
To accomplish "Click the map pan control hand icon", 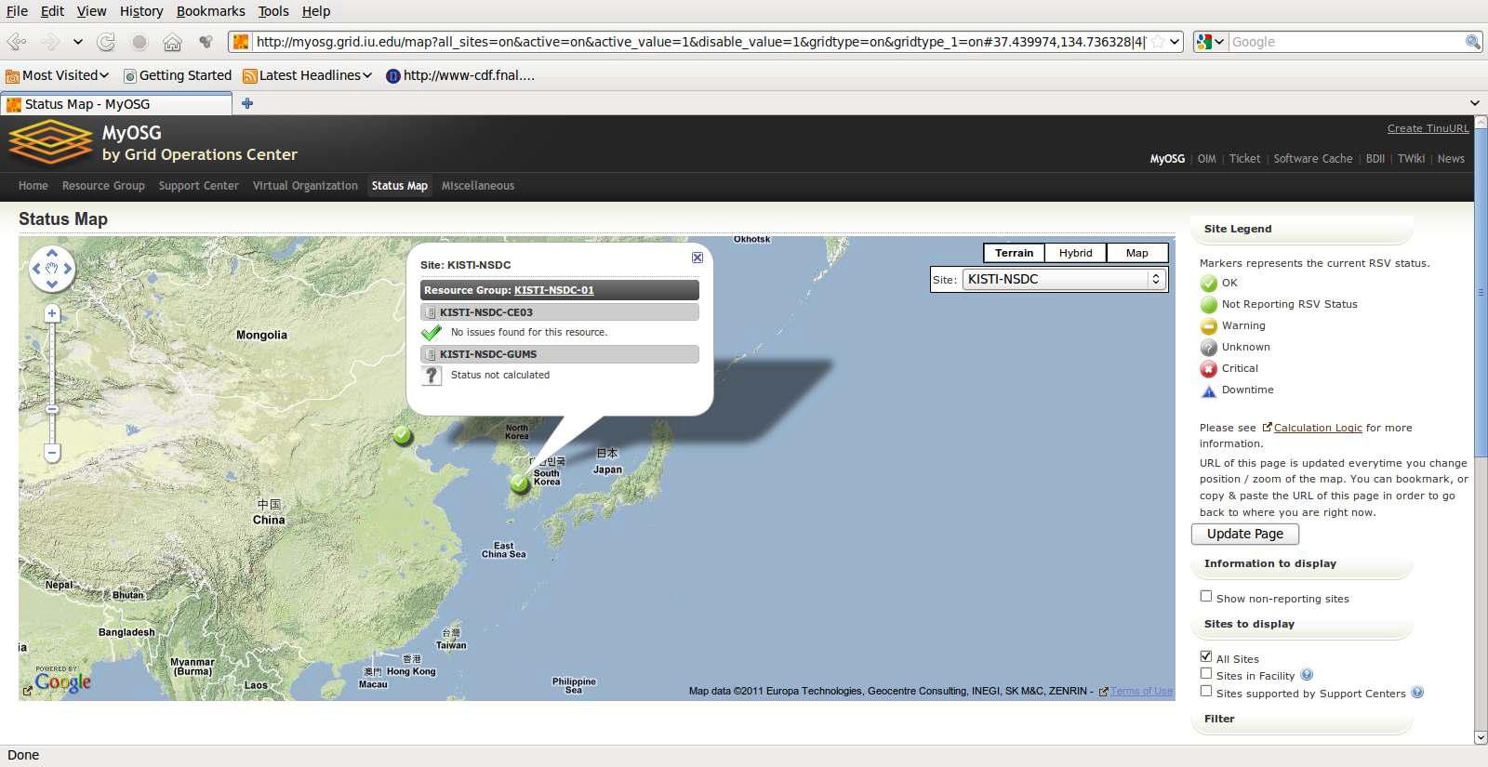I will 52,268.
